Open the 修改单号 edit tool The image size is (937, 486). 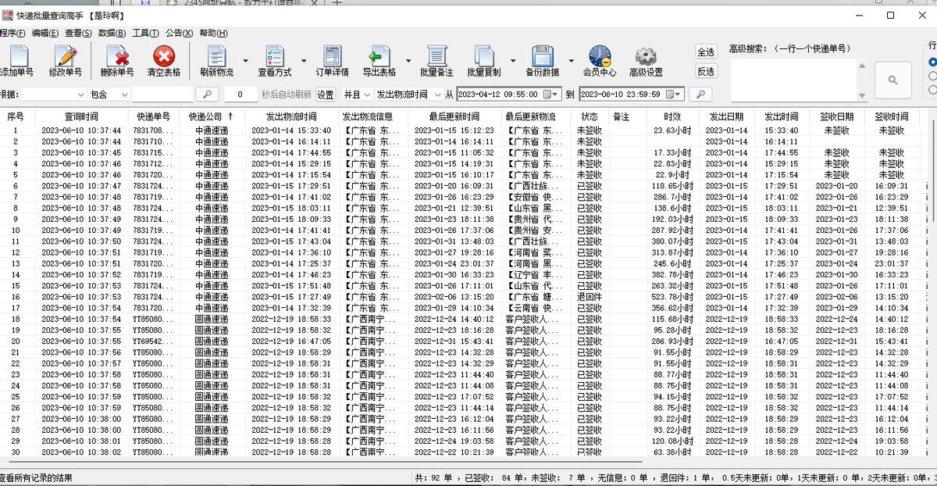[65, 61]
